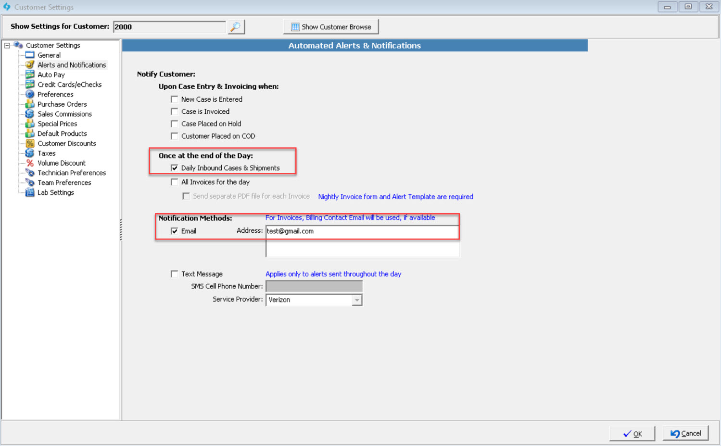Click the Show Customer Browse button

pyautogui.click(x=331, y=27)
